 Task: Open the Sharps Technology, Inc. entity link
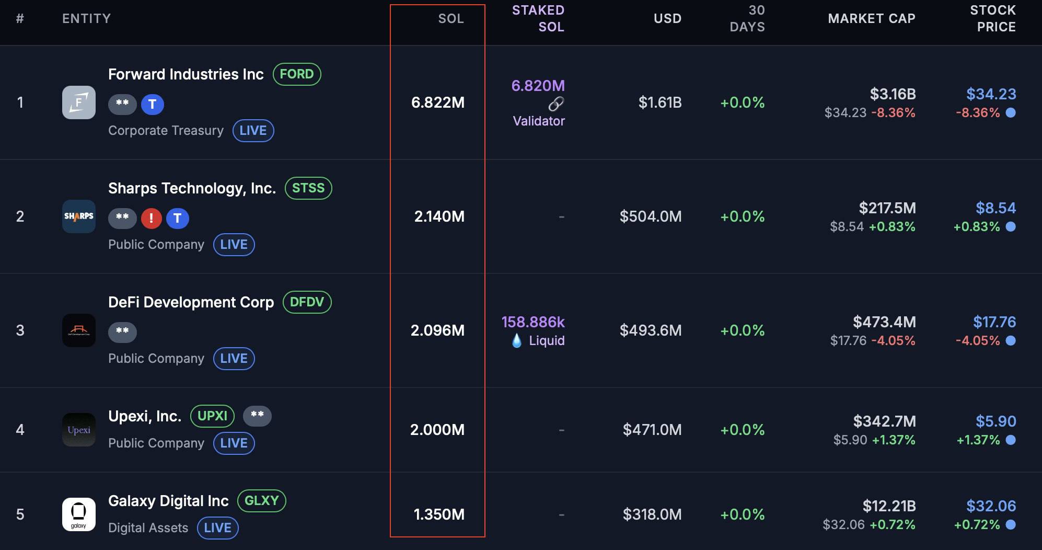pyautogui.click(x=192, y=188)
